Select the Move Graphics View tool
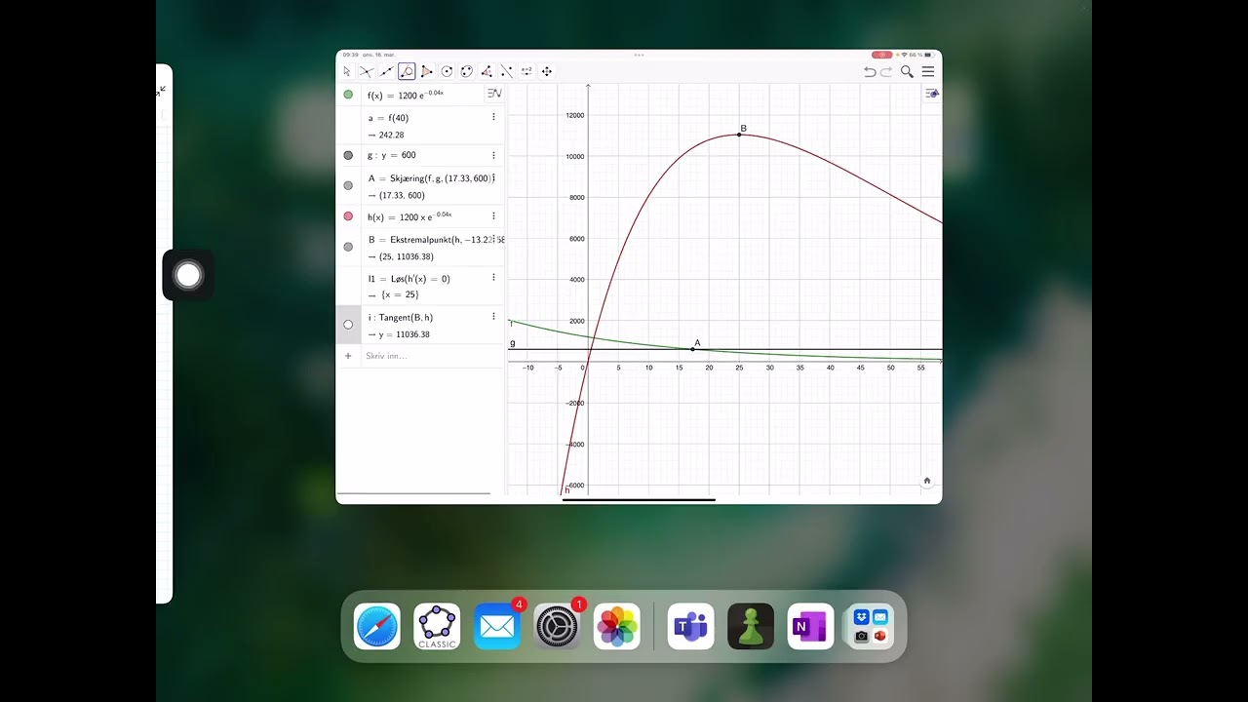The image size is (1248, 702). pyautogui.click(x=547, y=71)
